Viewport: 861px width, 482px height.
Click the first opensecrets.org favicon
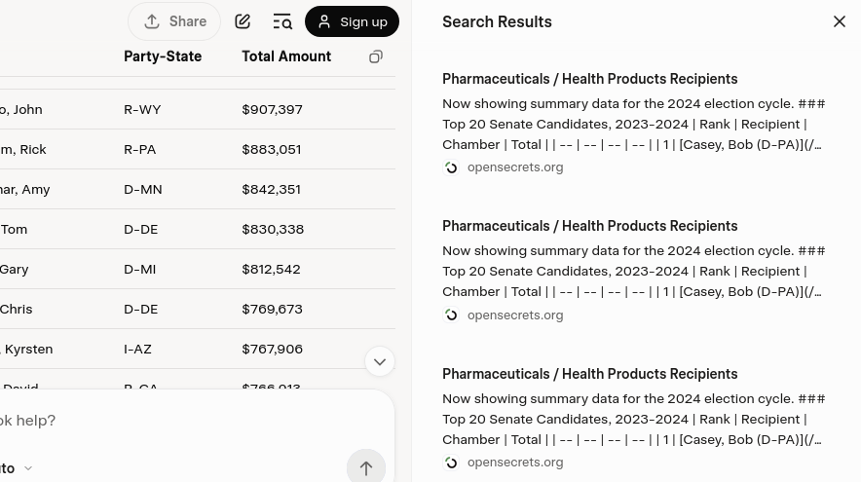click(x=451, y=167)
